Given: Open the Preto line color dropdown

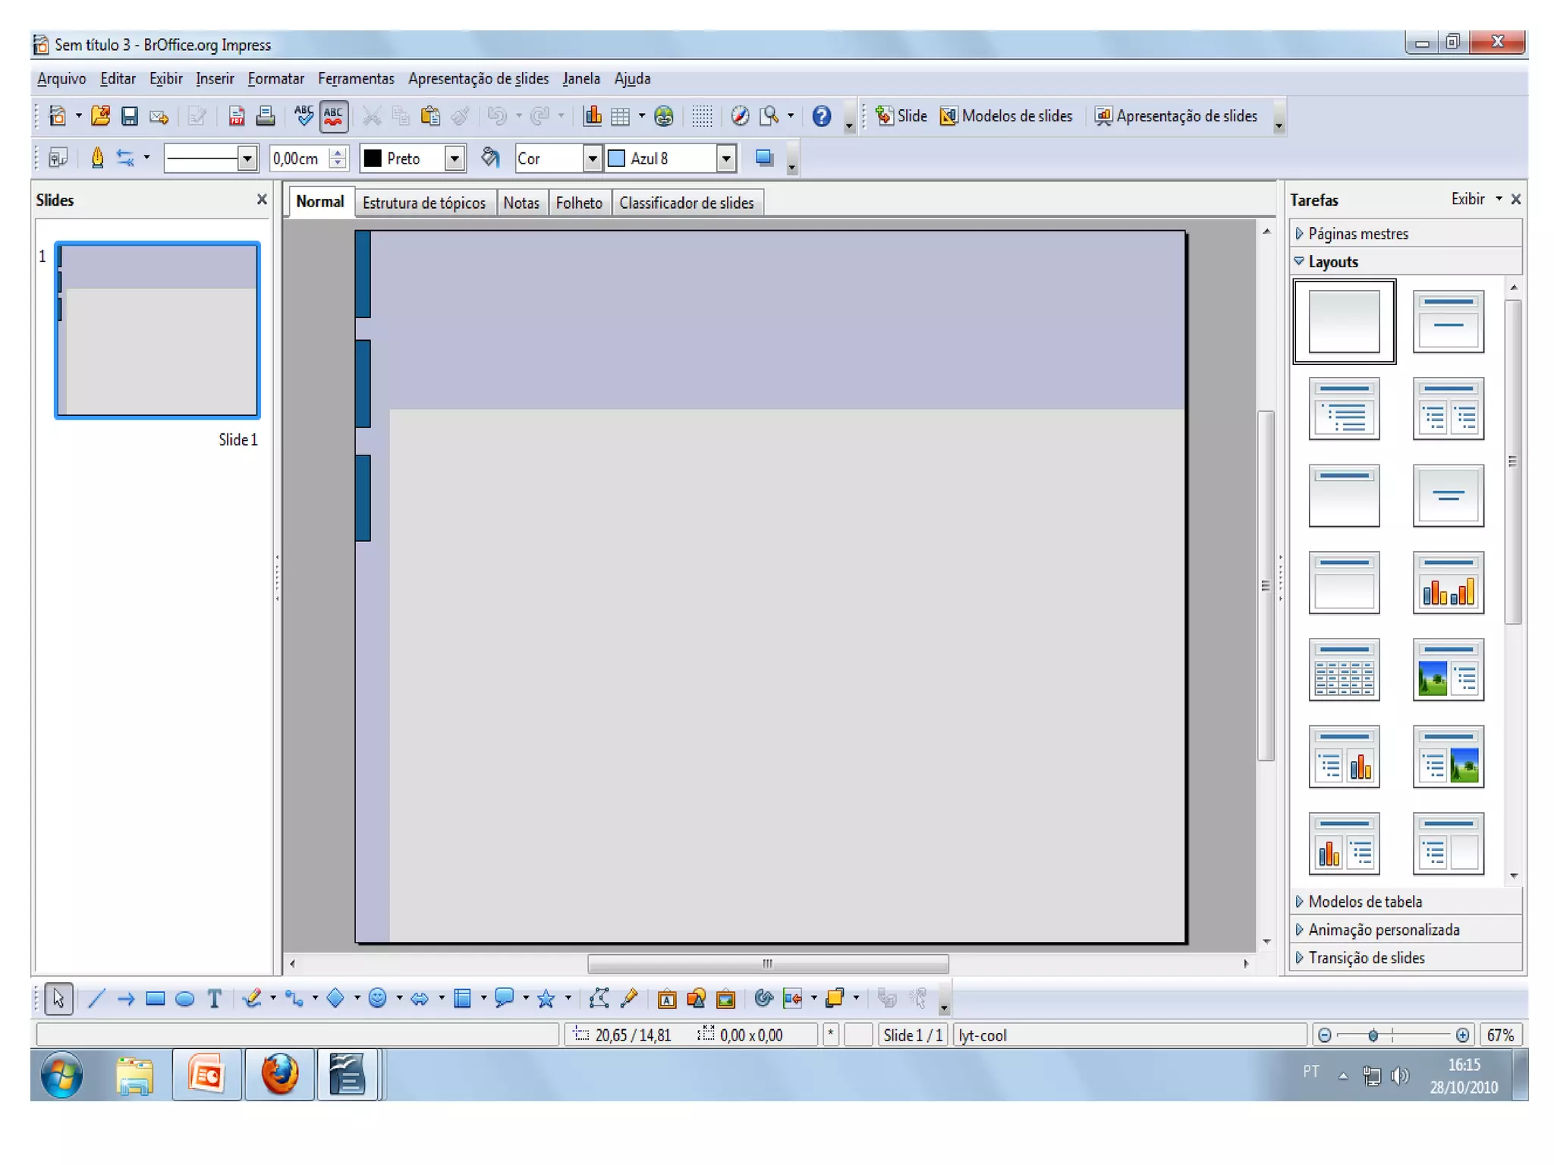Looking at the screenshot, I should tap(455, 159).
